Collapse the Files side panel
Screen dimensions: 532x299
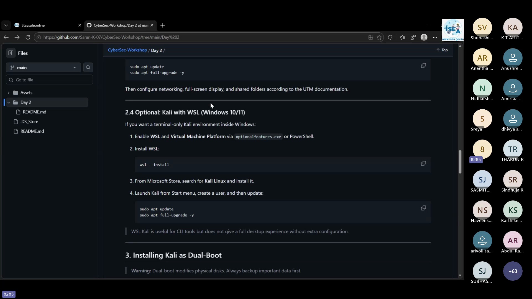11,53
